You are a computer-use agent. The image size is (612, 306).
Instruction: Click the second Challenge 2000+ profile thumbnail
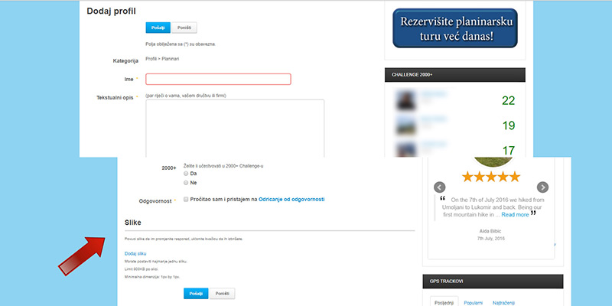pos(405,125)
